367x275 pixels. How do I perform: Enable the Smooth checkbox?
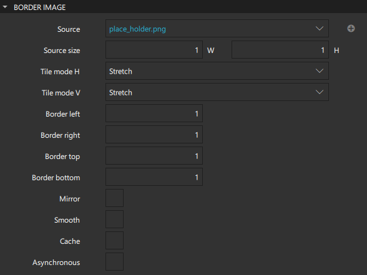pyautogui.click(x=114, y=220)
